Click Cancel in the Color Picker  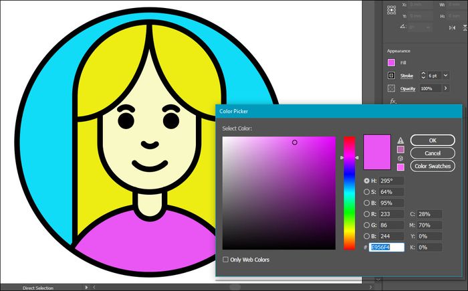tap(433, 153)
